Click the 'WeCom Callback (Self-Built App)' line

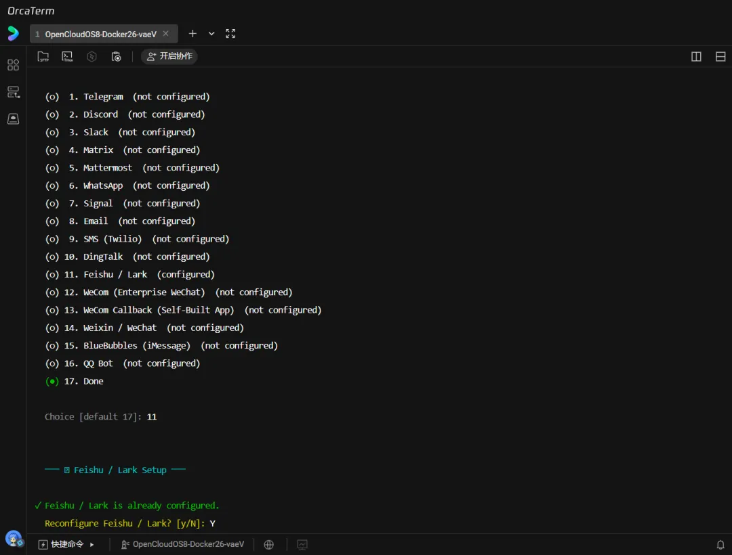184,310
